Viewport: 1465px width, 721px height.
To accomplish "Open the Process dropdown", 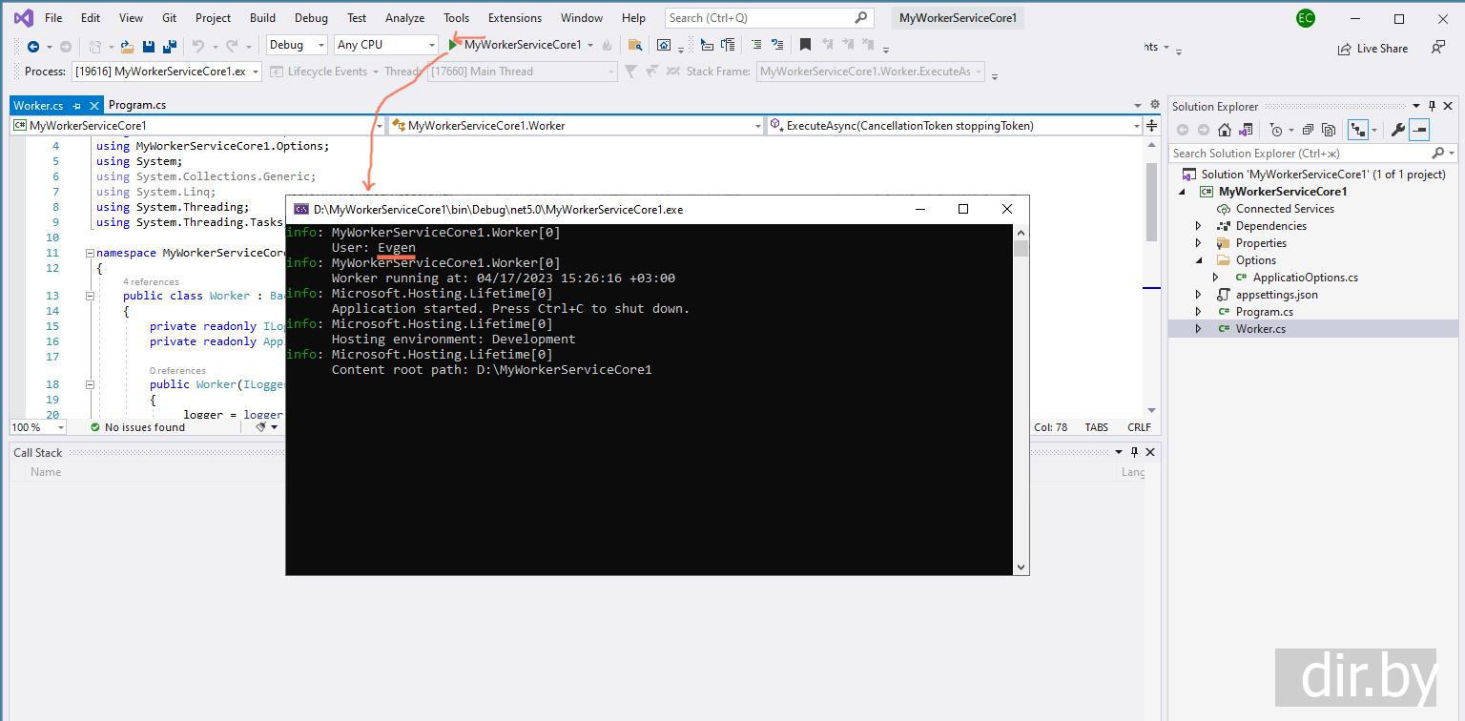I will tap(166, 72).
